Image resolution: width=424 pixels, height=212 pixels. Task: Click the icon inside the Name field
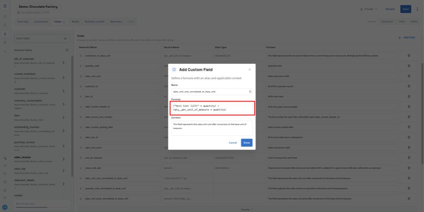pyautogui.click(x=250, y=92)
